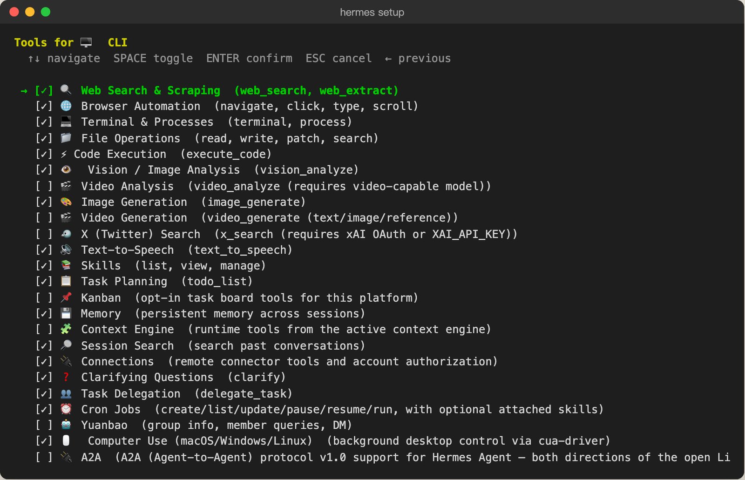Click the folder icon for File Operations
The width and height of the screenshot is (745, 480).
click(x=66, y=138)
